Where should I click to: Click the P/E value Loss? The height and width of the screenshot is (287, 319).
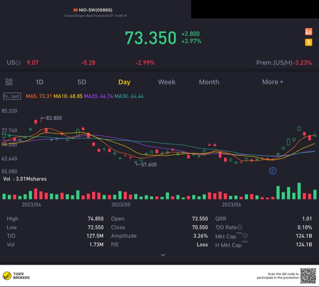[202, 244]
